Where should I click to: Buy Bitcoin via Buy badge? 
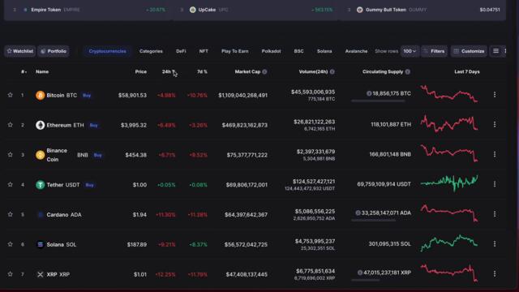(87, 96)
